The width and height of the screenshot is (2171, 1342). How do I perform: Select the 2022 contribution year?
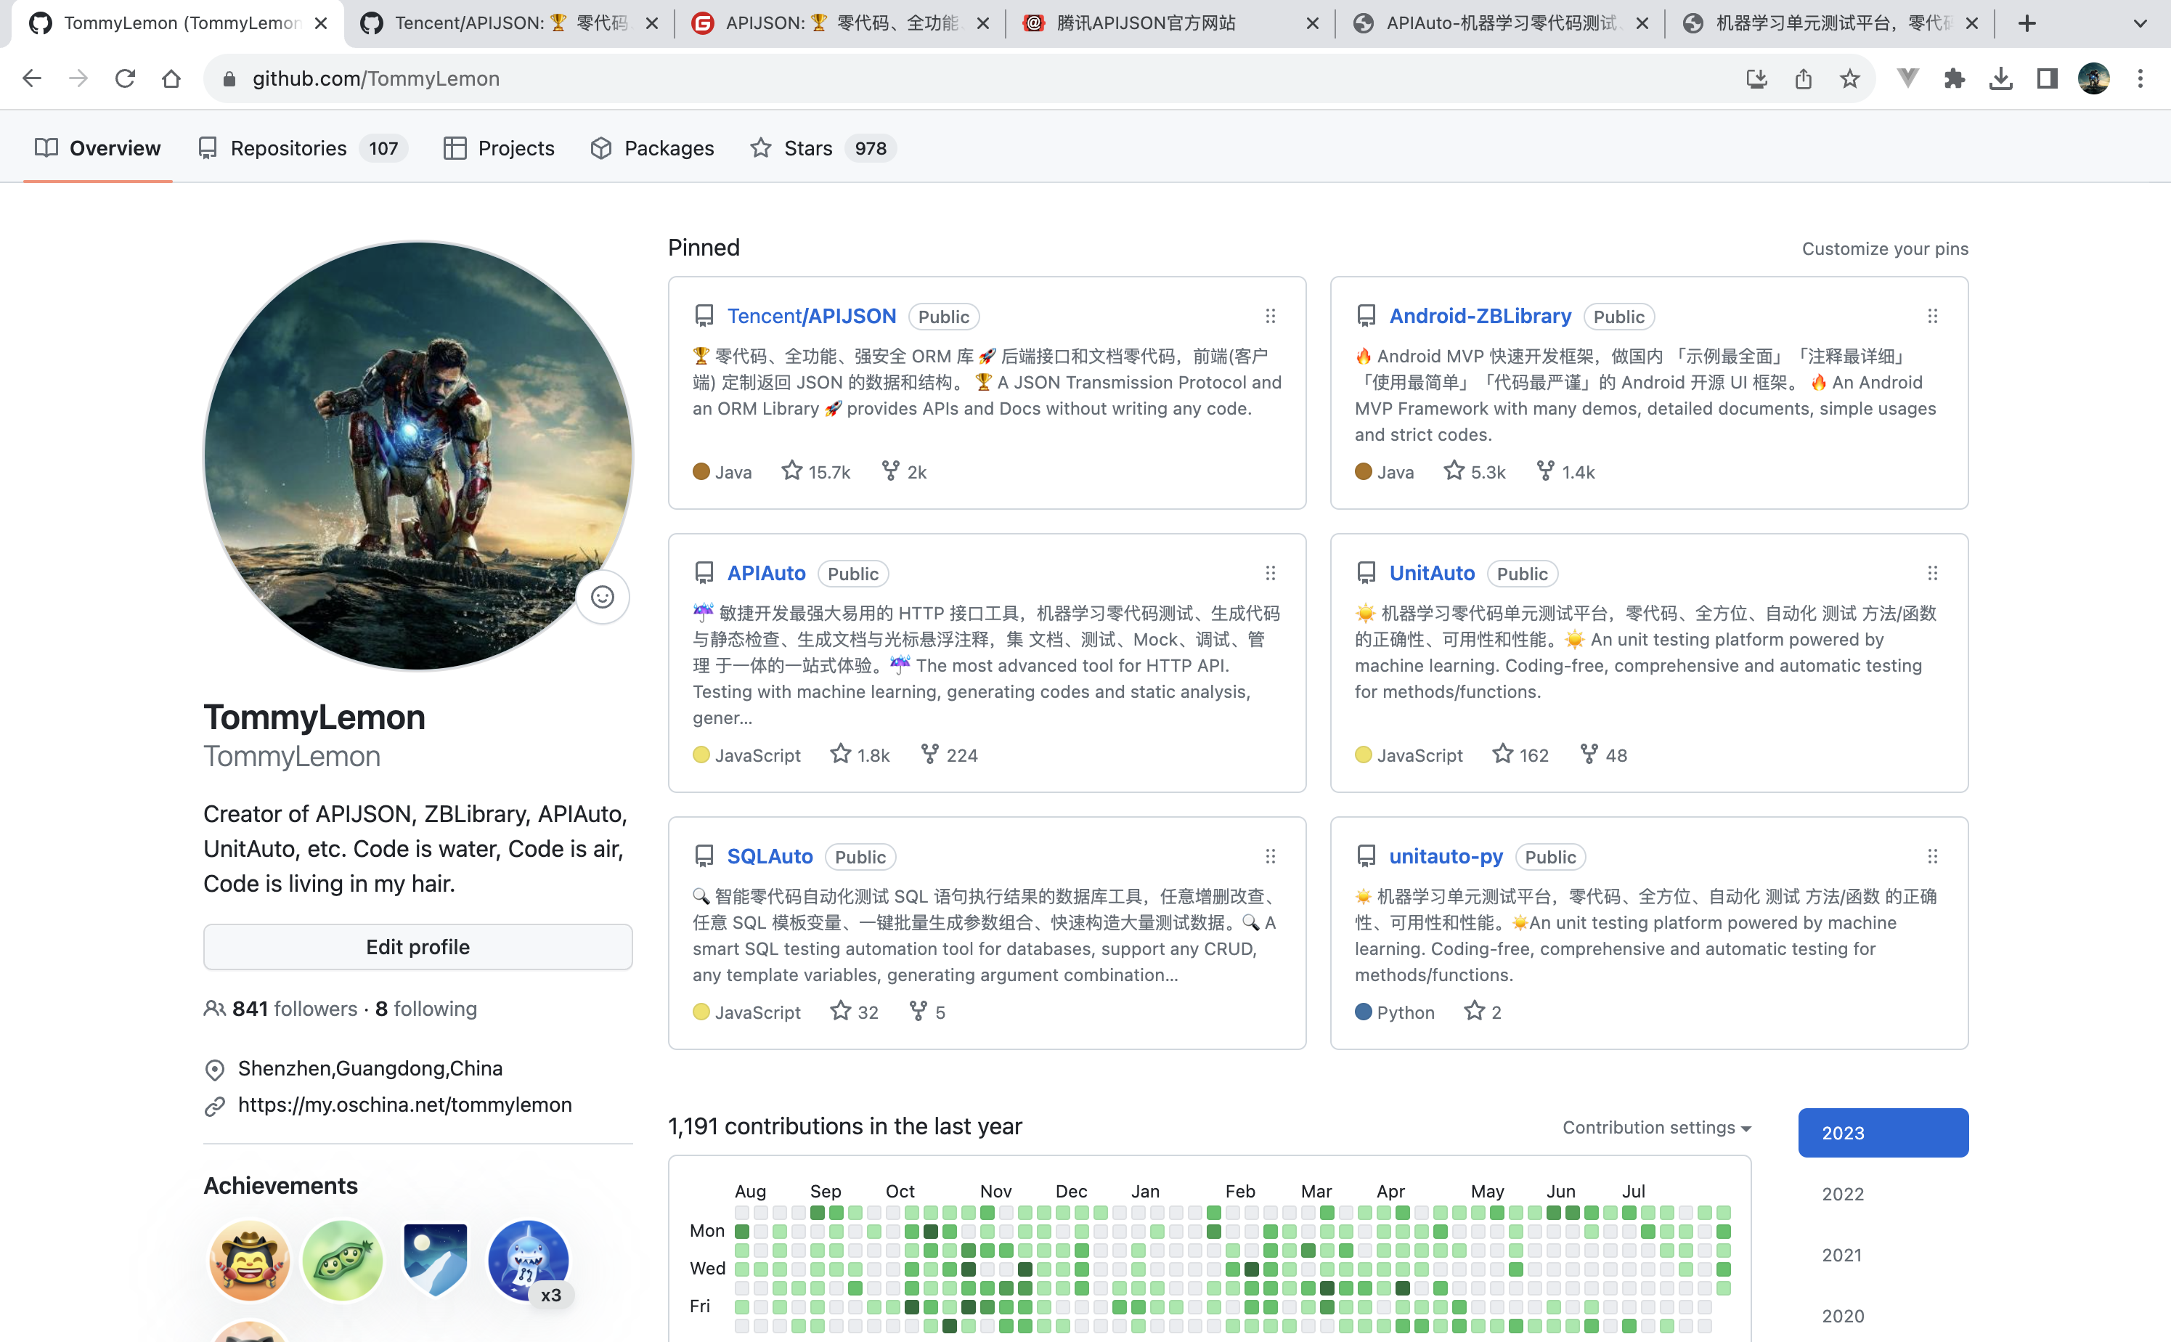point(1843,1194)
